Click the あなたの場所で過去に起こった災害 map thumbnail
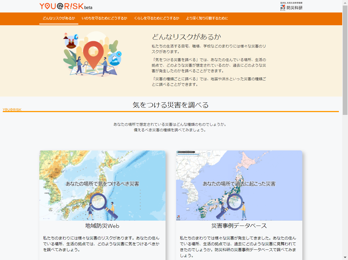Screen dimensions: 348x260 coord(239,184)
